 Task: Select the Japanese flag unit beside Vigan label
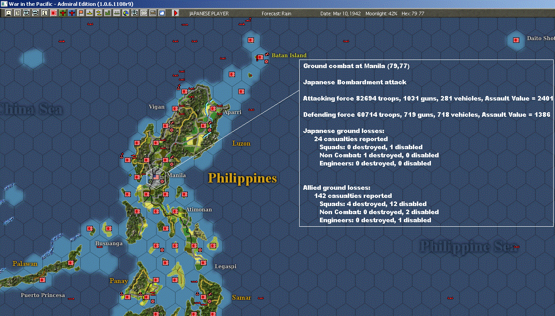[175, 108]
